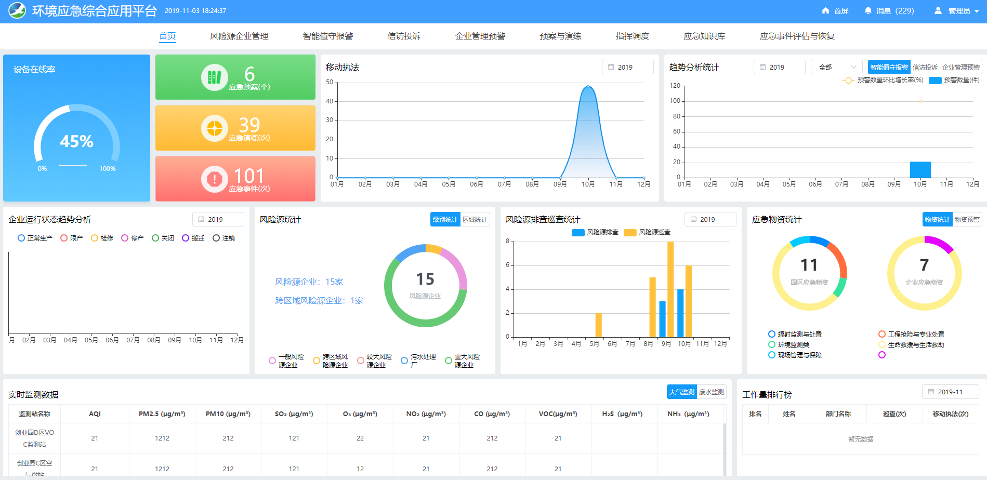Expand the 管理员 dropdown arrow
Viewport: 987px width, 480px height.
point(977,11)
